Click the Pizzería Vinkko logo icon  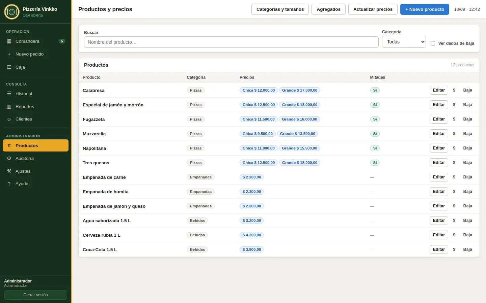[12, 12]
